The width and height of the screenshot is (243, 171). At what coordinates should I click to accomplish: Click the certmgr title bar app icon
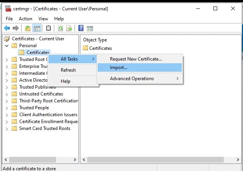(x=8, y=8)
